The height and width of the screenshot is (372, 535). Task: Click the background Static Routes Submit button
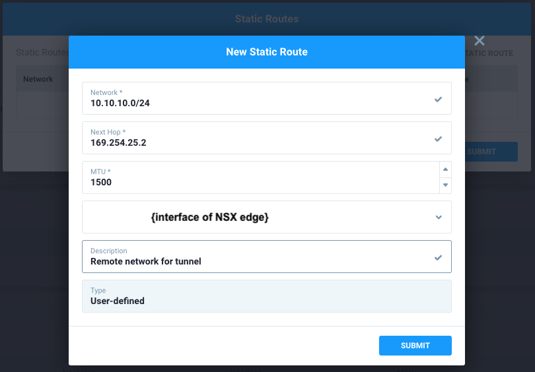coord(490,152)
